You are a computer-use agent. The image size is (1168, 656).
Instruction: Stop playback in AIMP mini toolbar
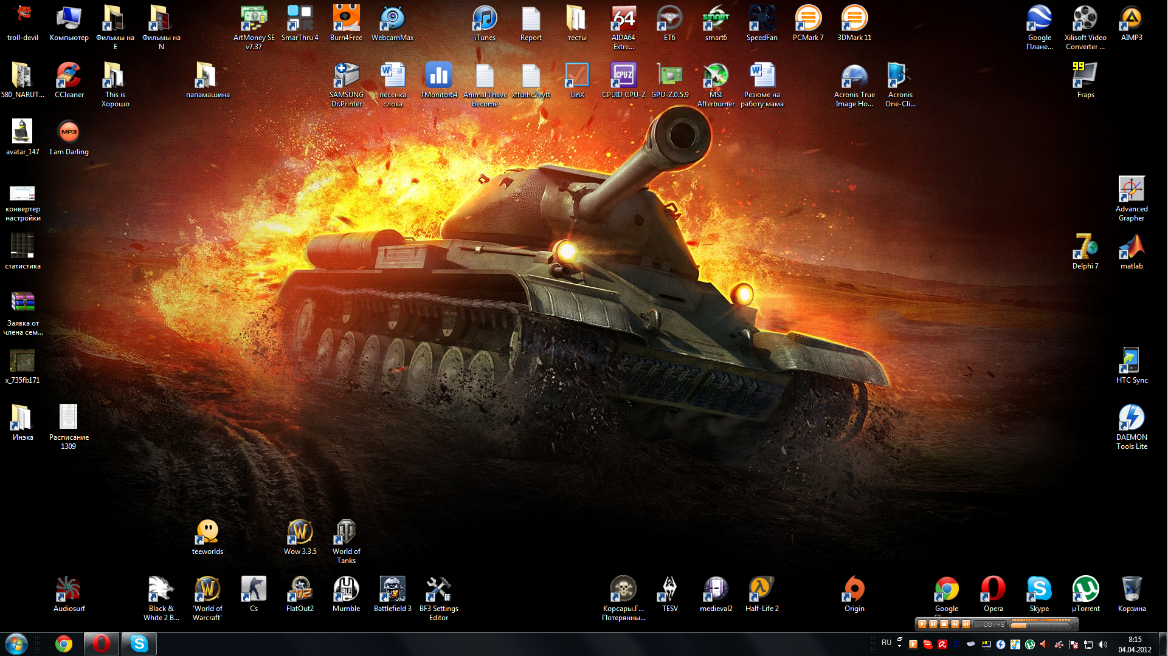(944, 624)
